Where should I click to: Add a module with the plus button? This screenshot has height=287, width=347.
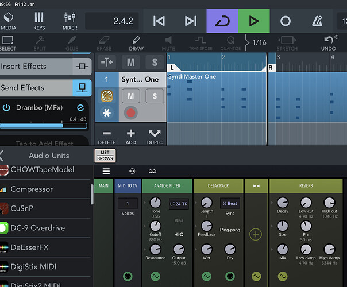256,234
